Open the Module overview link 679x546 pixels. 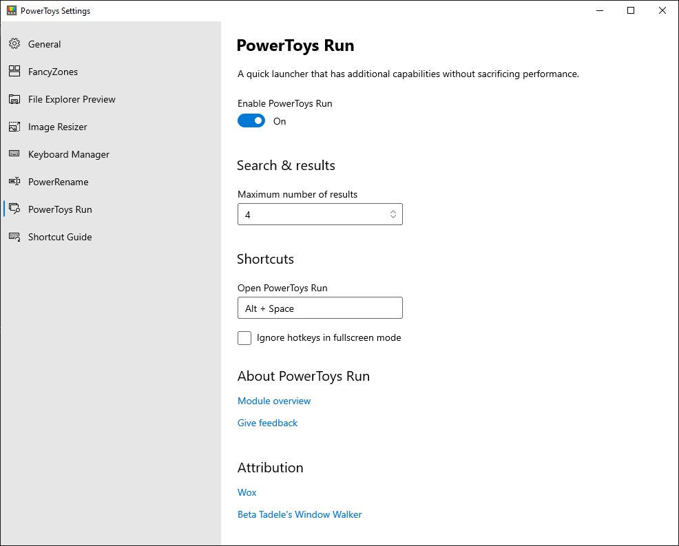click(274, 401)
